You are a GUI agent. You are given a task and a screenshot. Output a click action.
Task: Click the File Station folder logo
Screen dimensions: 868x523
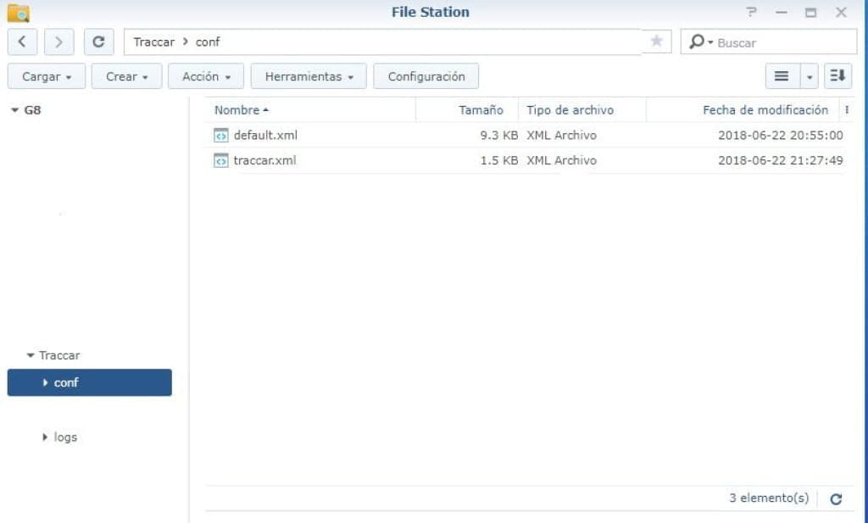[x=19, y=12]
